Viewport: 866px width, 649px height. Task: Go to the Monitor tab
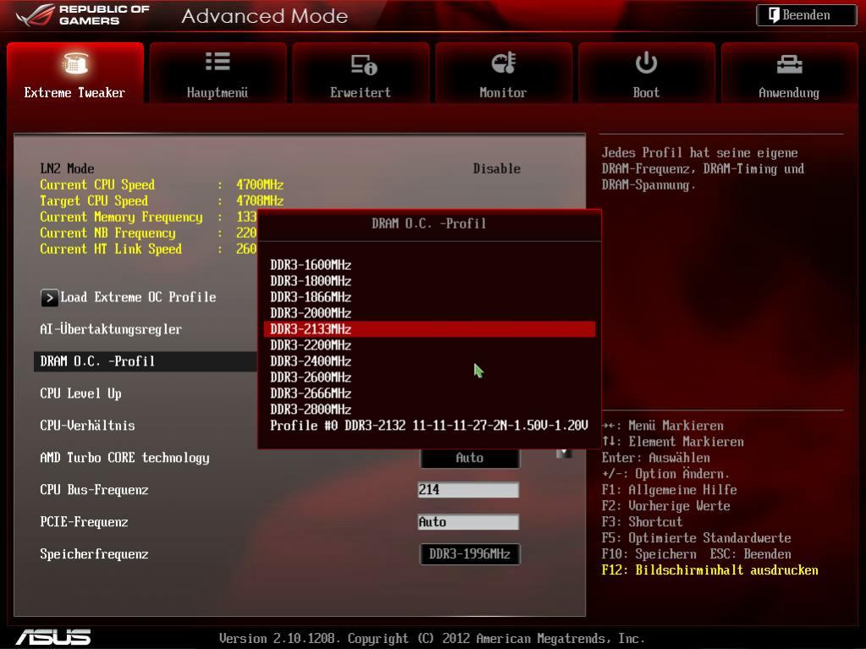[503, 72]
